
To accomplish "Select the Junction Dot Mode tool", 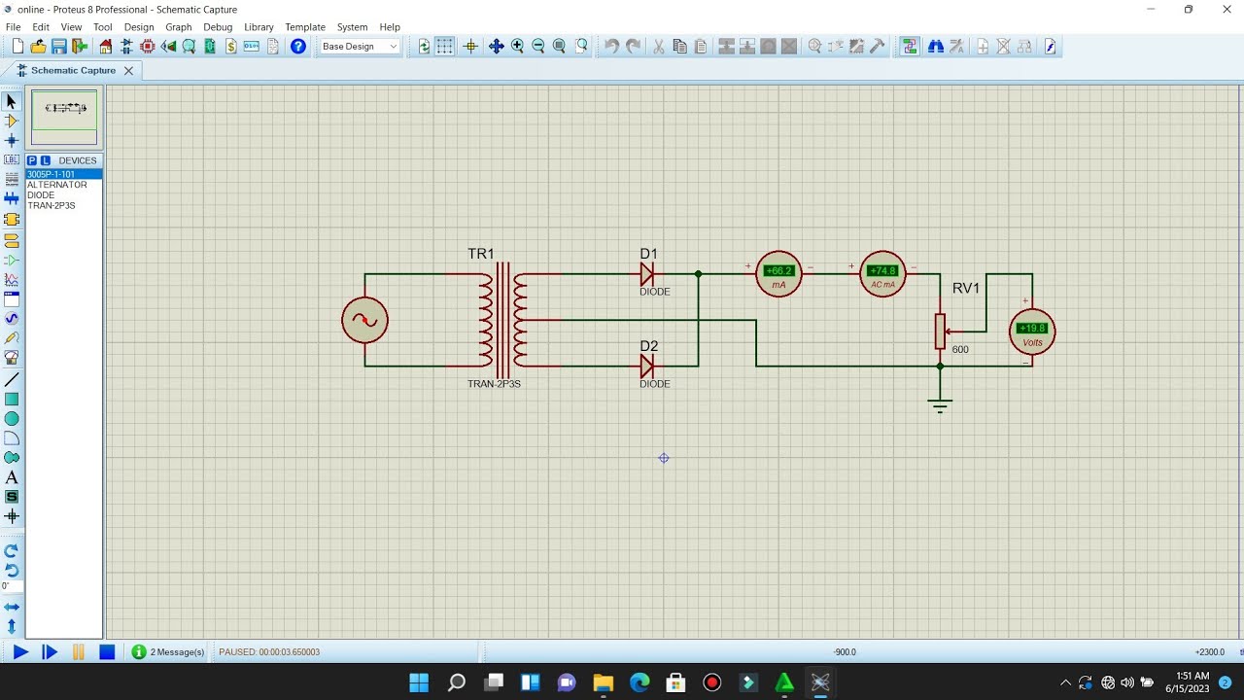I will pos(12,140).
